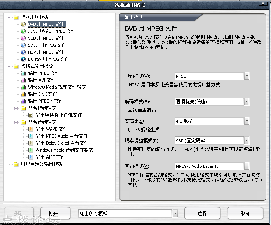
Task: Select the VCD 用 MPEG 文件 label
Action: (46, 38)
